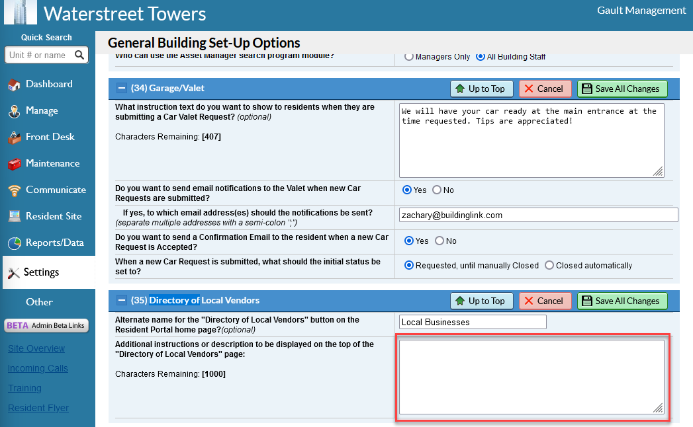Viewport: 693px width, 427px height.
Task: Click the Maintenance toolbox icon
Action: click(x=14, y=164)
